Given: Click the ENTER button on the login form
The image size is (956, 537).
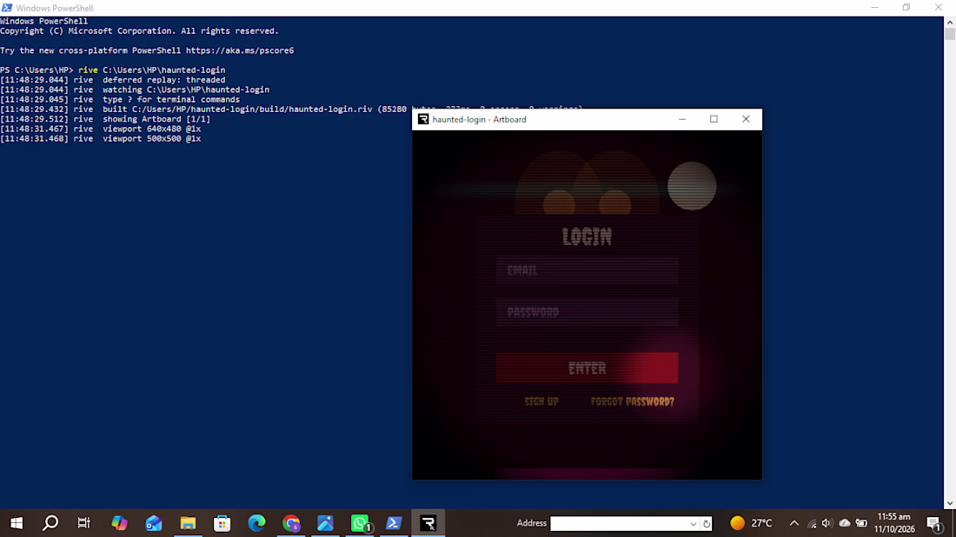Looking at the screenshot, I should click(x=588, y=368).
